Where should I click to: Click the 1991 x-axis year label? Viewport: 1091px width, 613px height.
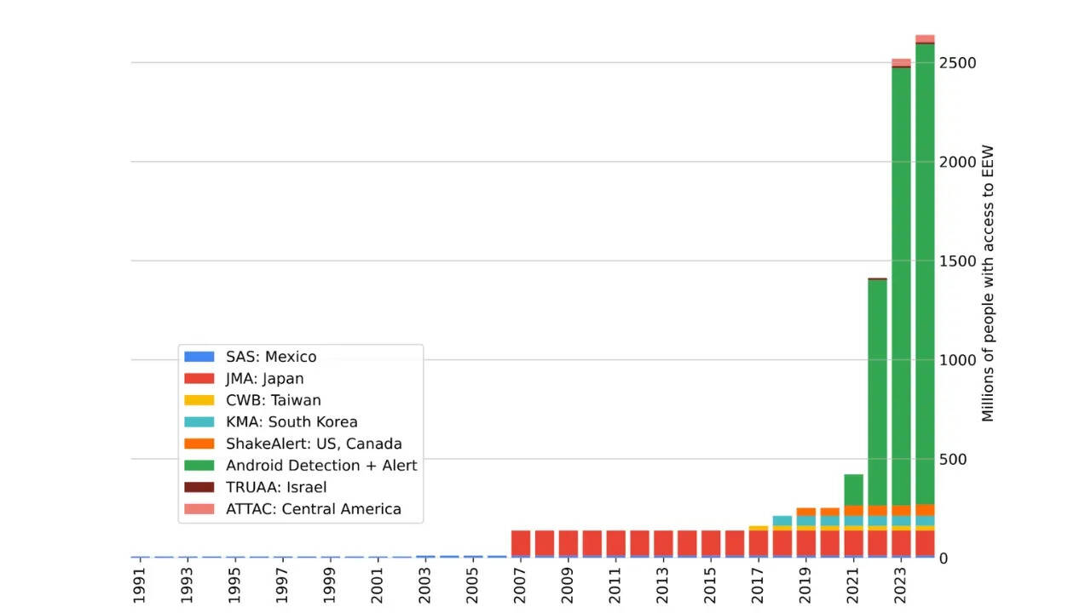(140, 587)
